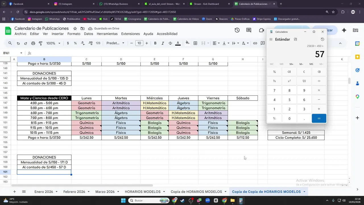Open Google Calendar side panel icon
The image size is (364, 205).
(x=357, y=44)
